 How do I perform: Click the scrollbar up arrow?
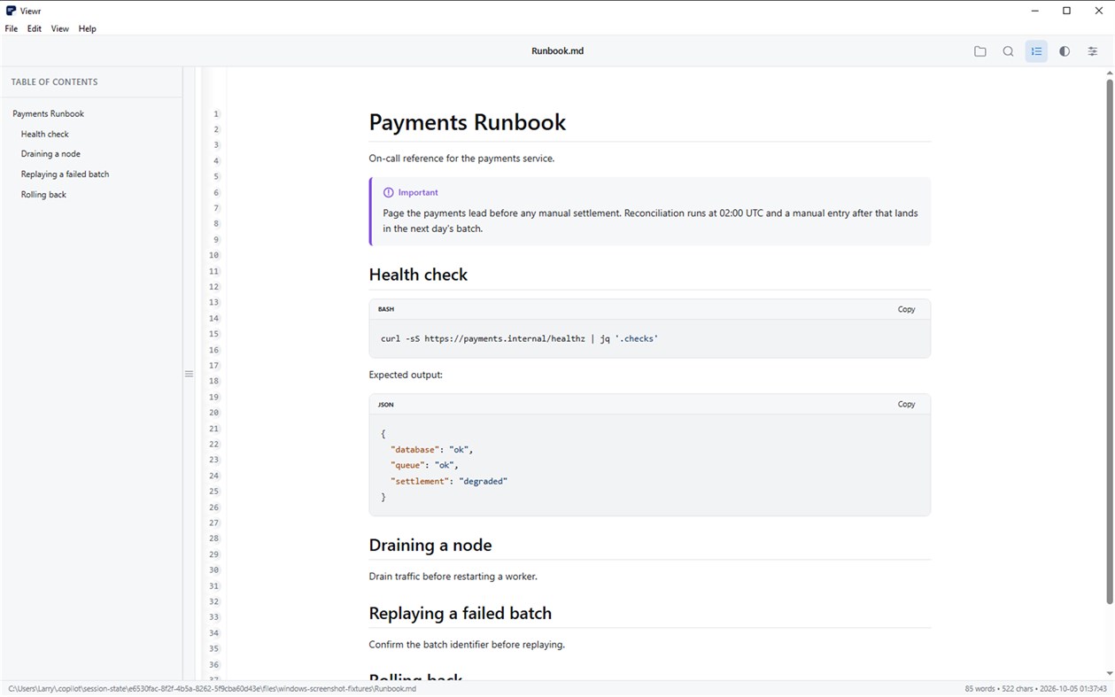pyautogui.click(x=1109, y=73)
